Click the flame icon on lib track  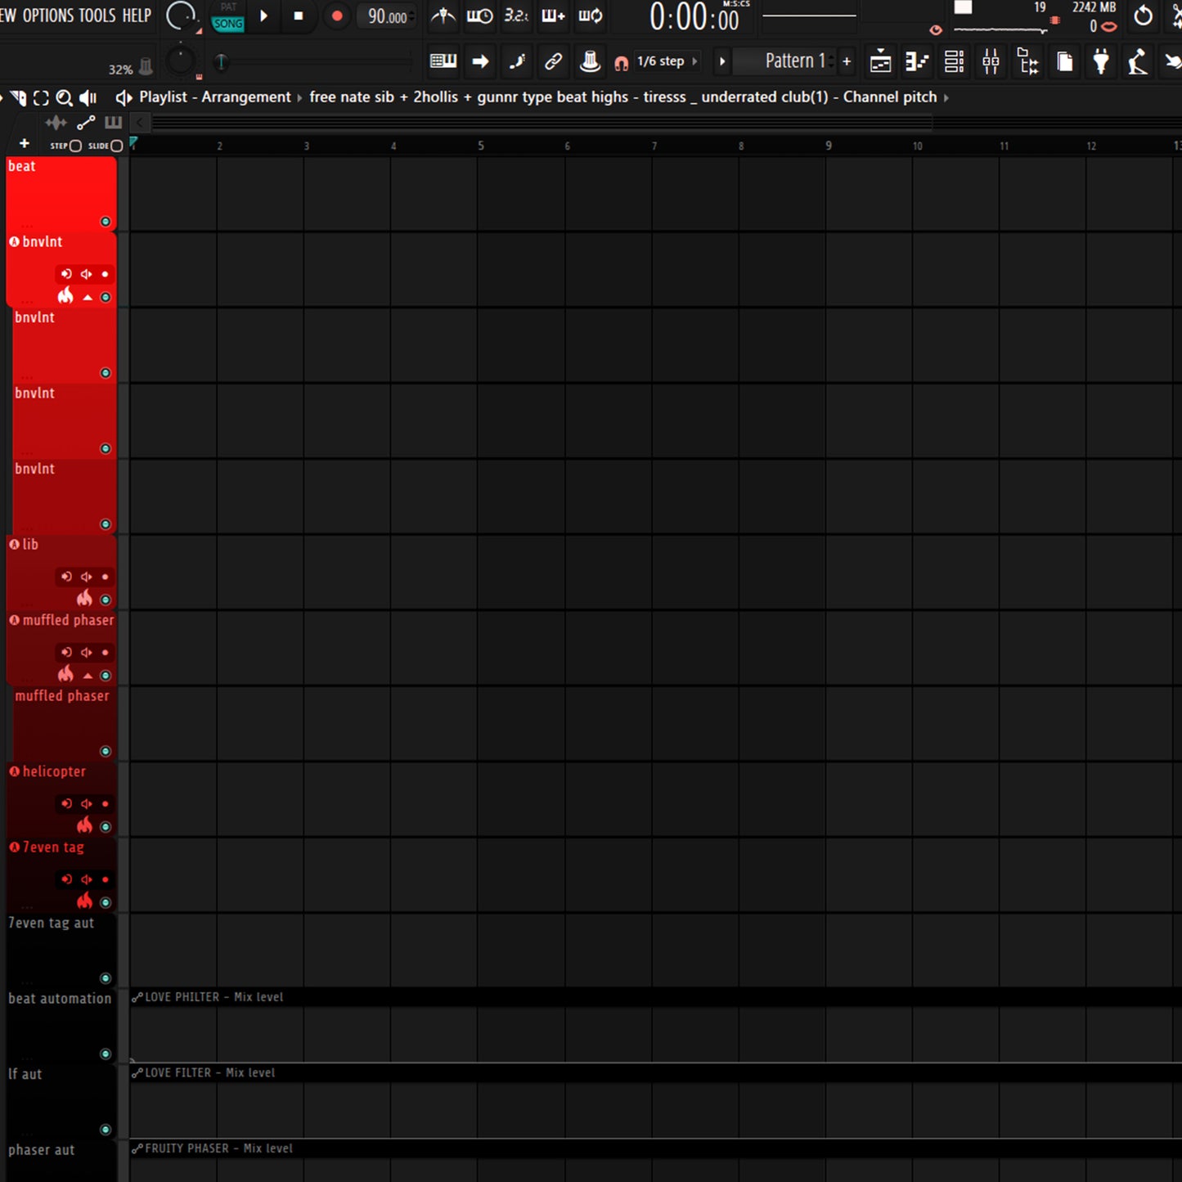pyautogui.click(x=84, y=598)
